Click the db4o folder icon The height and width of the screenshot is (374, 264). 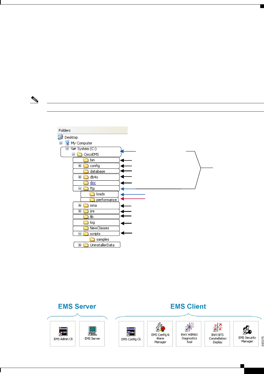[86, 177]
